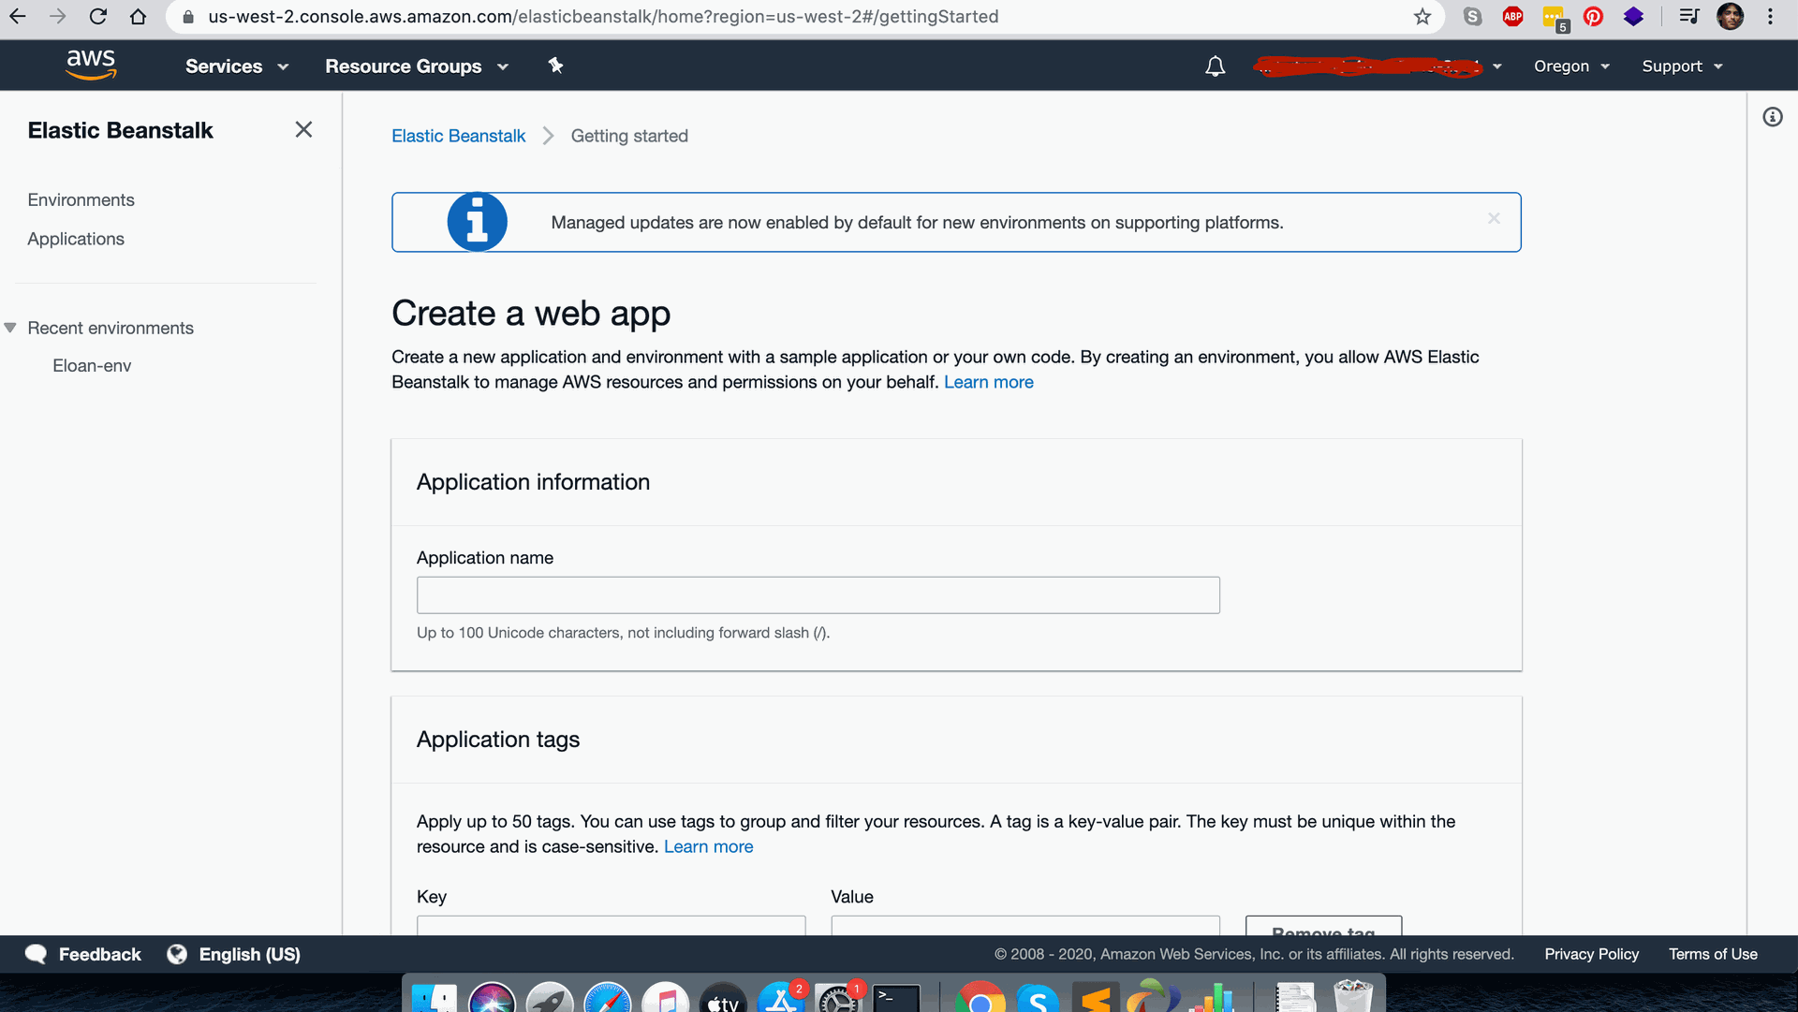Click the Elastic Beanstalk breadcrumb link
Image resolution: width=1798 pixels, height=1012 pixels.
[458, 136]
